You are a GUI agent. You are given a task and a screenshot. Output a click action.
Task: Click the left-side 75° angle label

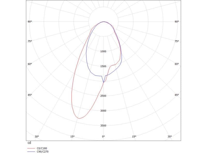point(30,41)
